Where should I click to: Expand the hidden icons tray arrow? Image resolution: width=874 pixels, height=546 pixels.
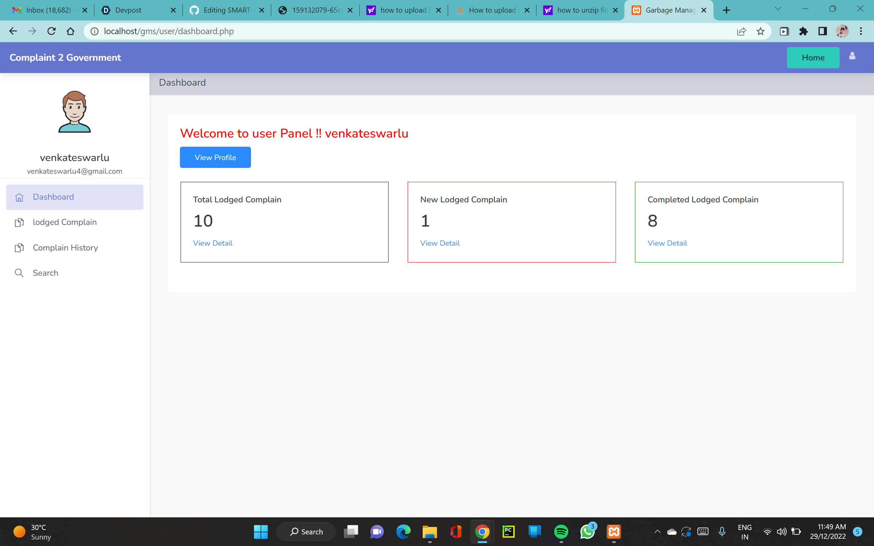657,531
